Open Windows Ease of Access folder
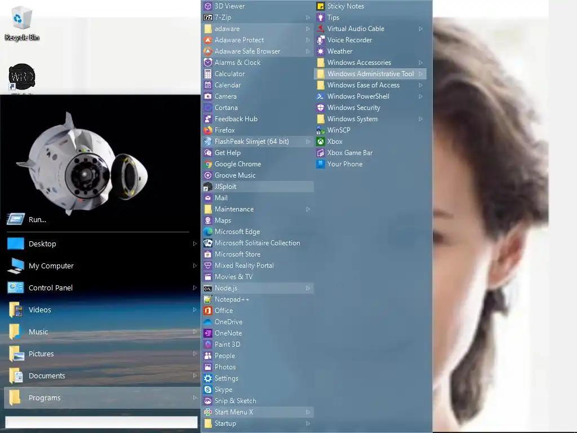The height and width of the screenshot is (433, 577). [370, 85]
